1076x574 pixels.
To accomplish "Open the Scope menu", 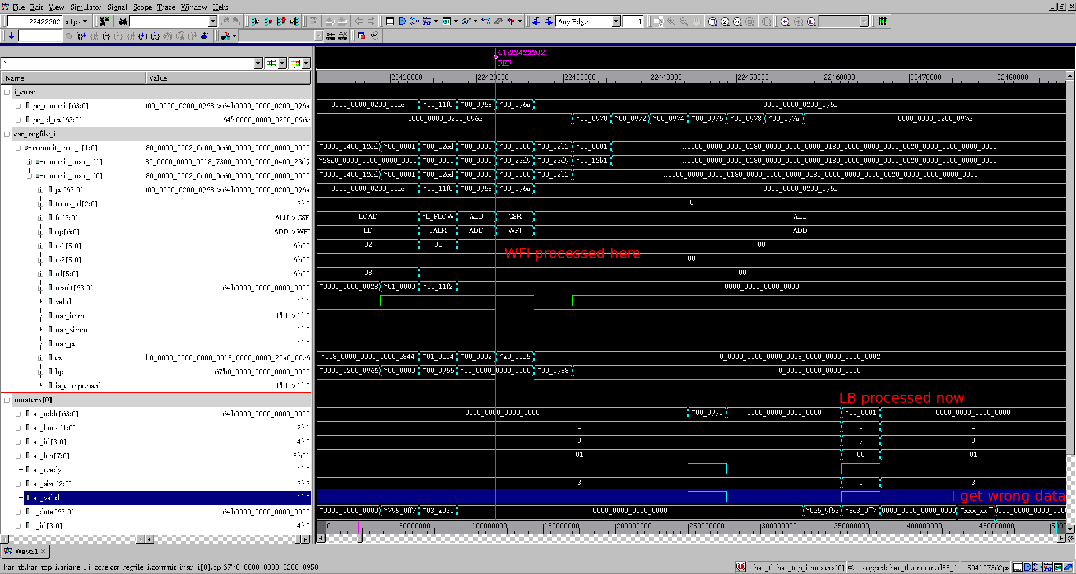I will (142, 7).
